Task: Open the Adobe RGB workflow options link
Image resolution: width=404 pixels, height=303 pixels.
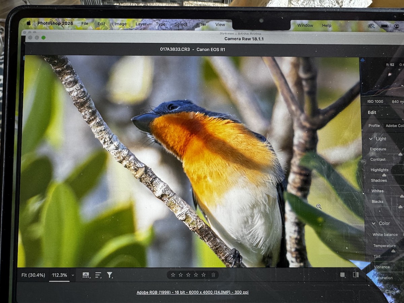Action: point(193,292)
